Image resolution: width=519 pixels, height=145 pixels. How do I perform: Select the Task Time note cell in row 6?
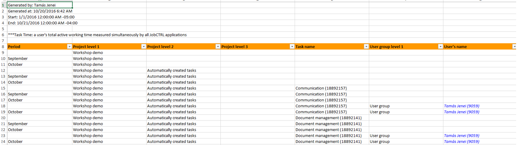tap(97, 35)
